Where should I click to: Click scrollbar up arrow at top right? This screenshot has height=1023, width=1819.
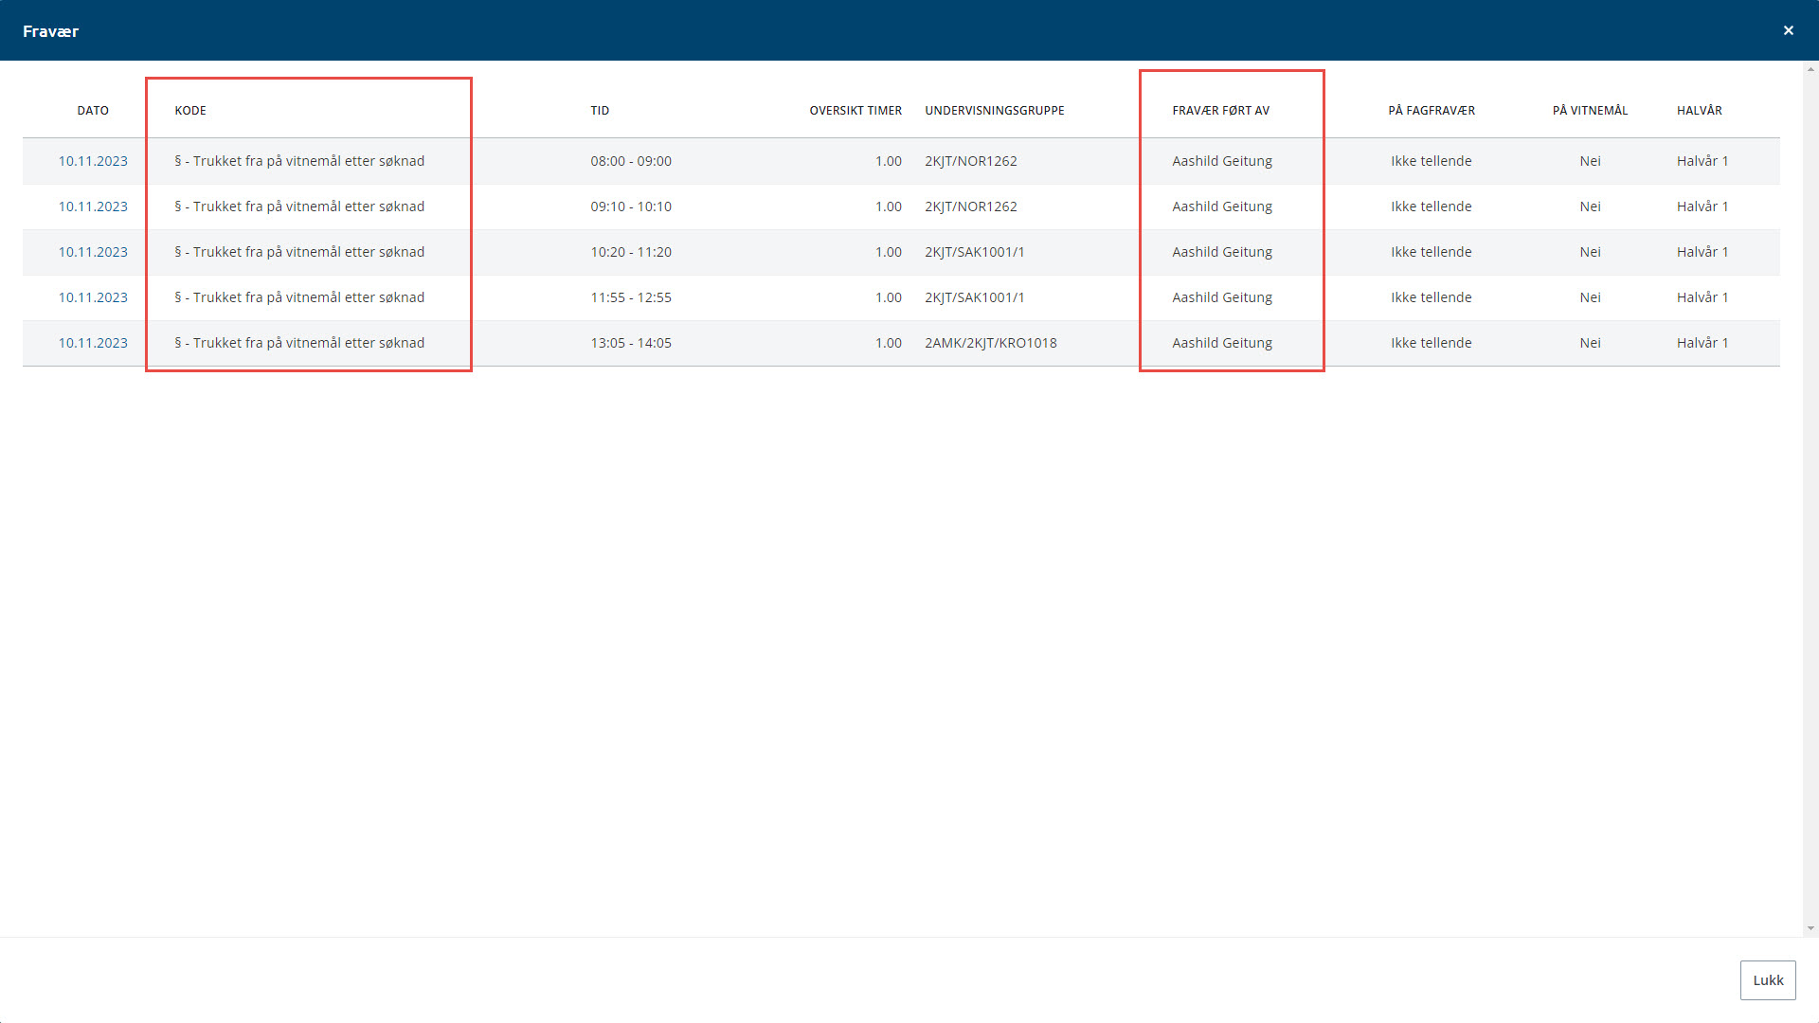(1810, 69)
